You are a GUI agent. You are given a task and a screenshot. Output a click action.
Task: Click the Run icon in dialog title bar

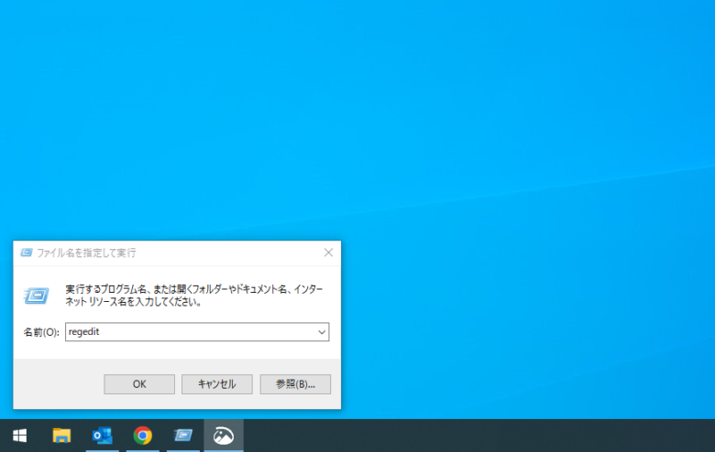point(27,253)
